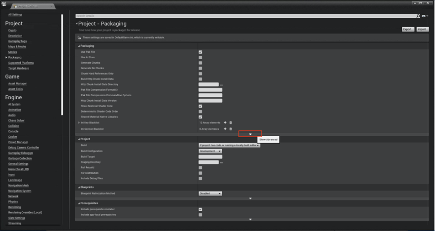Click the Unreal Engine logo icon
Screen dimensions: 435x231
click(x=3, y=4)
